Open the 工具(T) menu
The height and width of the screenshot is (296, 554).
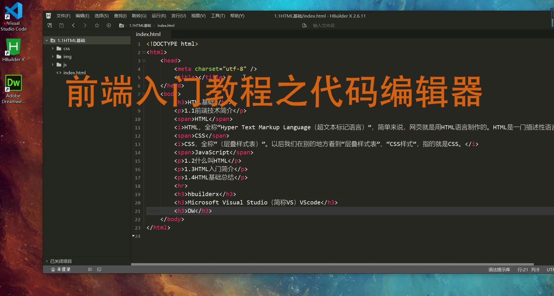pos(218,16)
